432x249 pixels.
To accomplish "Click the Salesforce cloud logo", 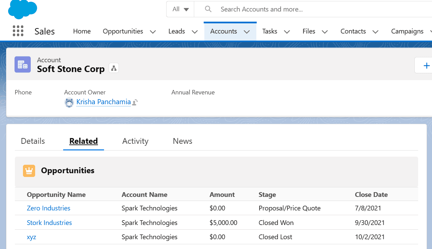I will click(23, 9).
